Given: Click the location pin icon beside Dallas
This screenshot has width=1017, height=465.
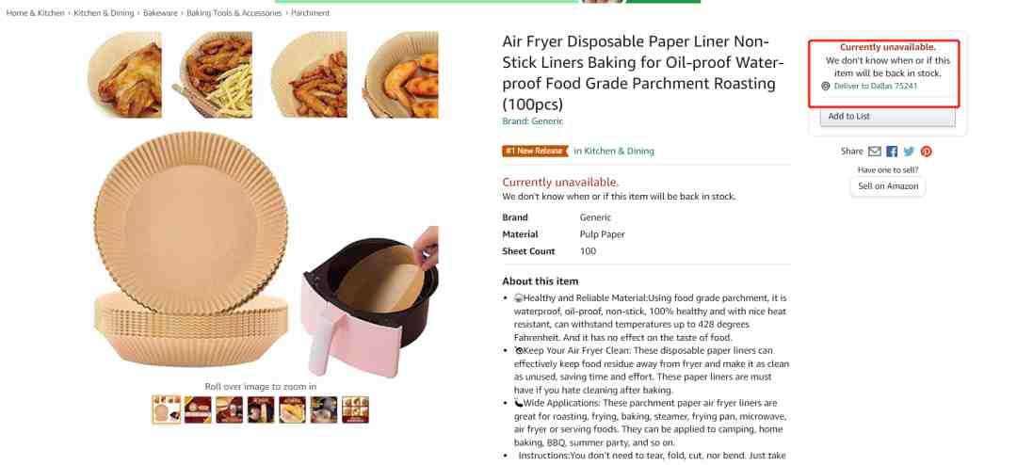Looking at the screenshot, I should (x=825, y=87).
